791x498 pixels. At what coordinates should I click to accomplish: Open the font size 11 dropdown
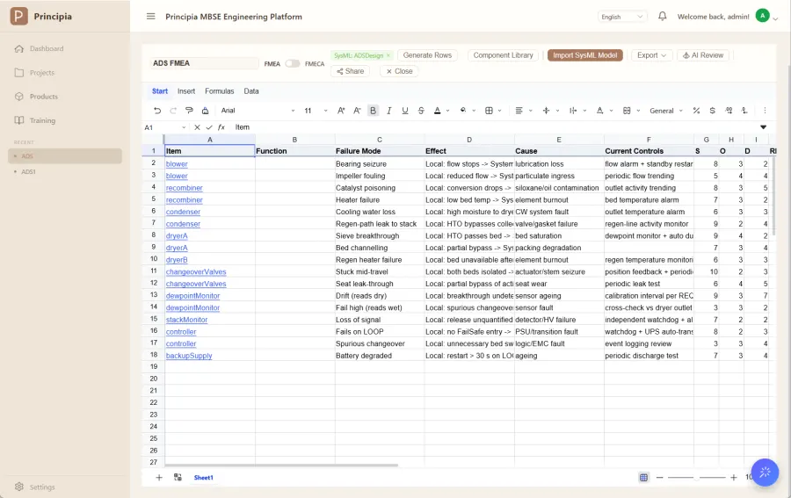pyautogui.click(x=316, y=111)
